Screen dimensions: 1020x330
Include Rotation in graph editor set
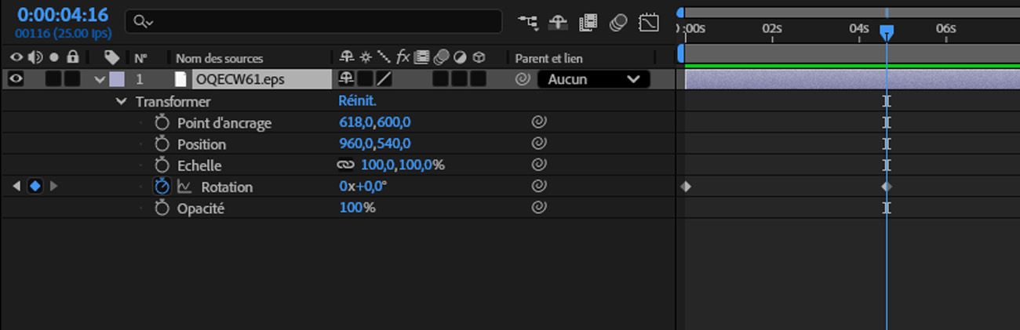coord(184,187)
